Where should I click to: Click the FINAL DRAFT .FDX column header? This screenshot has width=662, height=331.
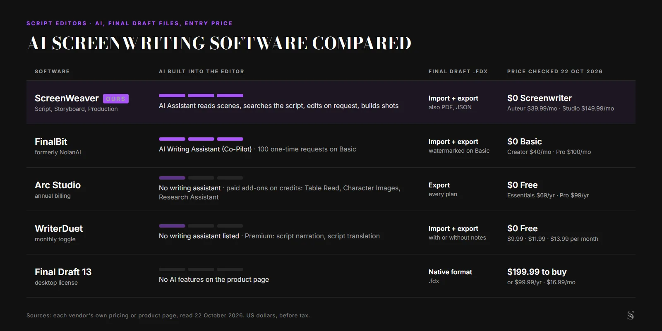[x=458, y=72]
